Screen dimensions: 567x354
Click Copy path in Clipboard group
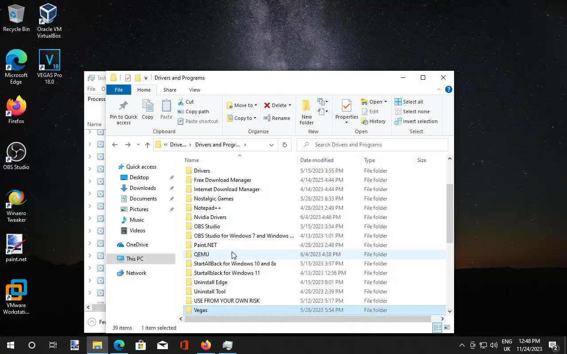coord(193,112)
